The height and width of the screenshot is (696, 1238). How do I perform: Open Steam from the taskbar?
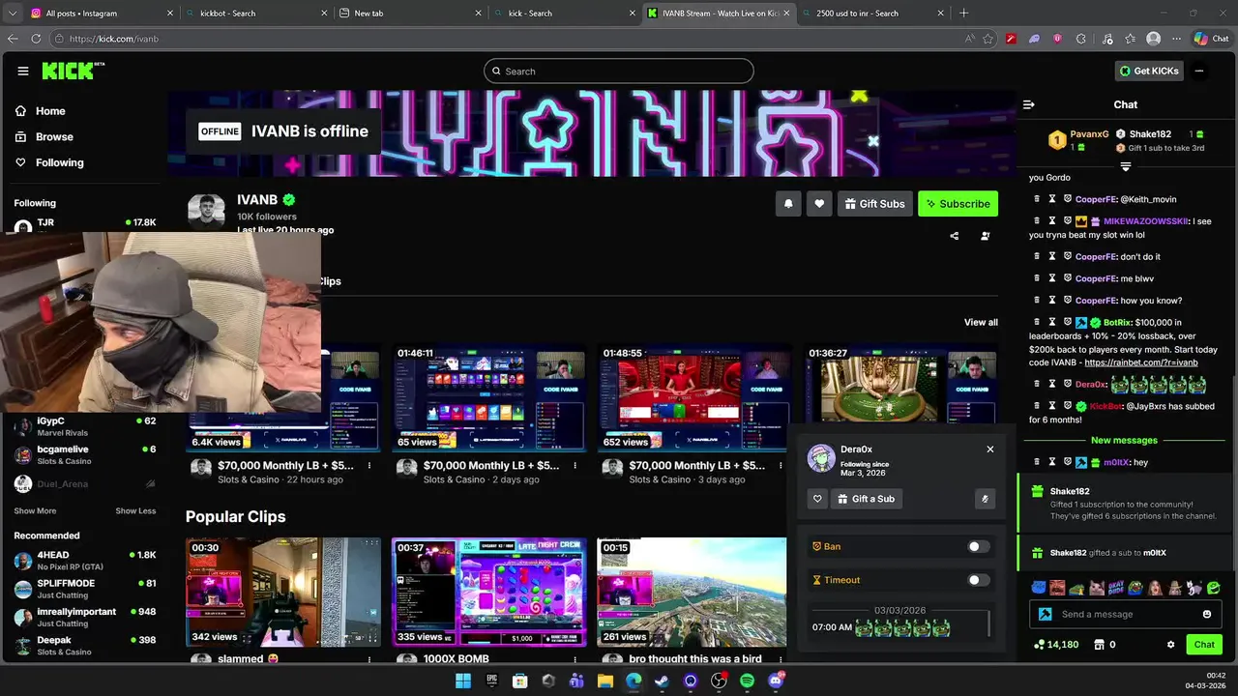pos(662,681)
